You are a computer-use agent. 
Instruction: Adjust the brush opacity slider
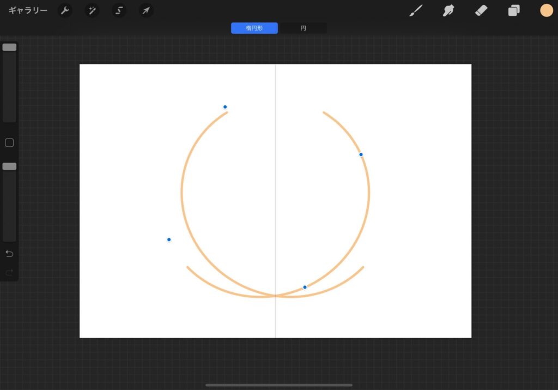tap(9, 166)
